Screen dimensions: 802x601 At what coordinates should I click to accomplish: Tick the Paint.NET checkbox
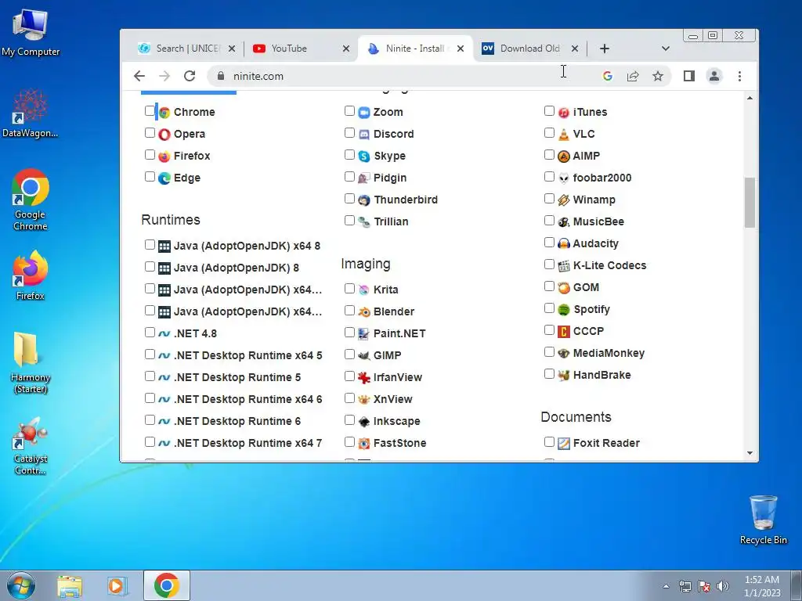350,332
